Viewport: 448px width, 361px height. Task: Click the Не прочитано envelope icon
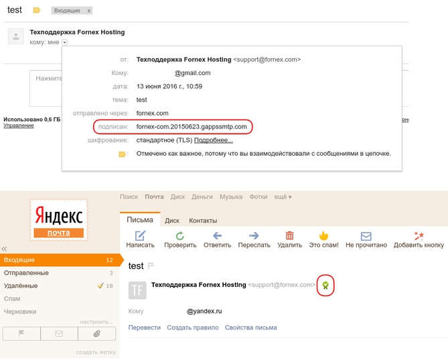(366, 236)
